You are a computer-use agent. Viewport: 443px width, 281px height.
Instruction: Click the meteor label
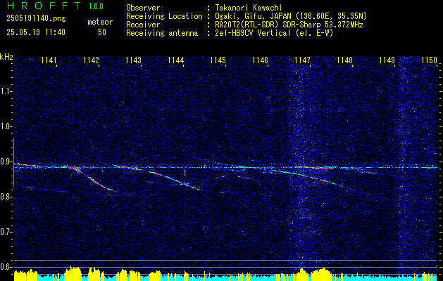pyautogui.click(x=100, y=22)
